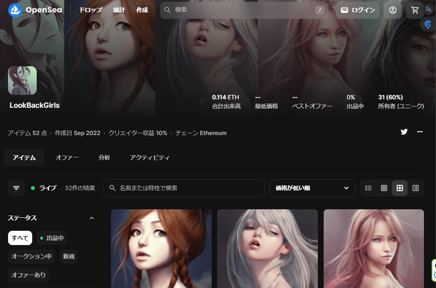Open the silver-haired girl NFT card
Screen dimensions: 436x288
[267, 249]
